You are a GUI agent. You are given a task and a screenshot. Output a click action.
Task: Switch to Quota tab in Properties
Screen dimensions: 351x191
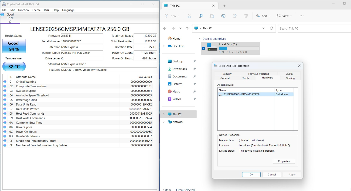(x=289, y=74)
